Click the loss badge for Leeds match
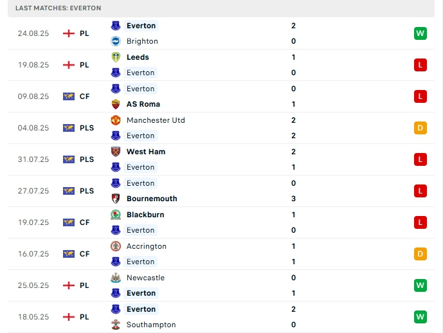This screenshot has width=443, height=333. 420,65
